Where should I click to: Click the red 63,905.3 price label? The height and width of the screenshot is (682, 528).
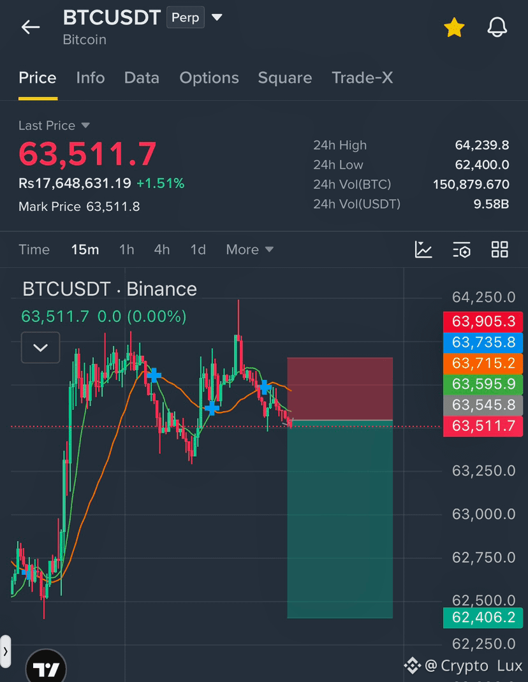click(483, 321)
